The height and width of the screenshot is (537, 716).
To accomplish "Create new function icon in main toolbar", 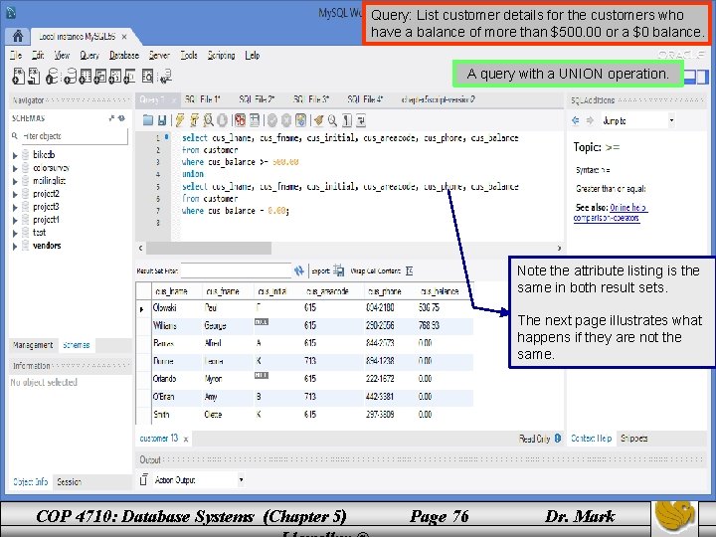I will pos(129,77).
